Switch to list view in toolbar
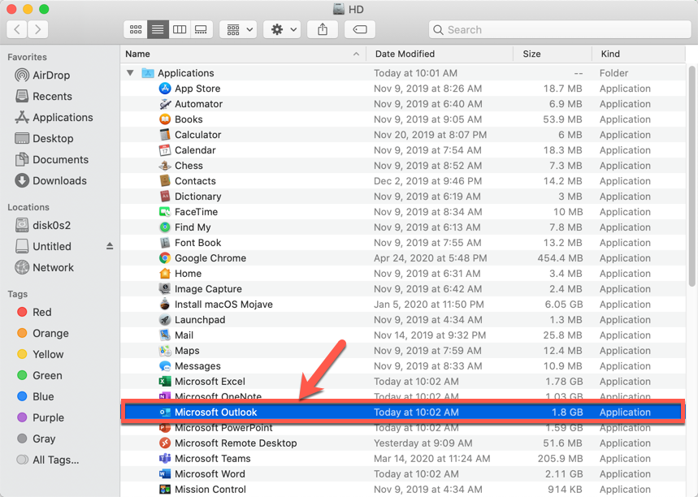Image resolution: width=698 pixels, height=497 pixels. [158, 29]
